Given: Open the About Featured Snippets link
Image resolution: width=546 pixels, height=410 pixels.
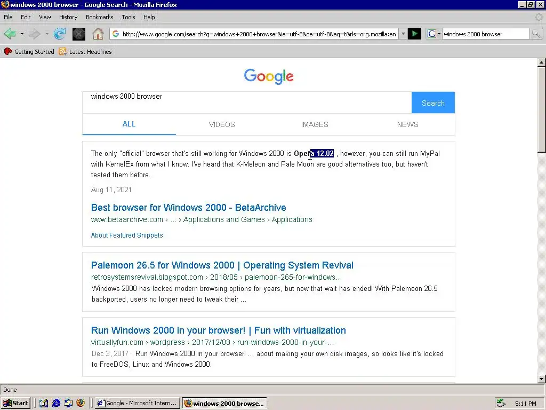Looking at the screenshot, I should click(127, 235).
